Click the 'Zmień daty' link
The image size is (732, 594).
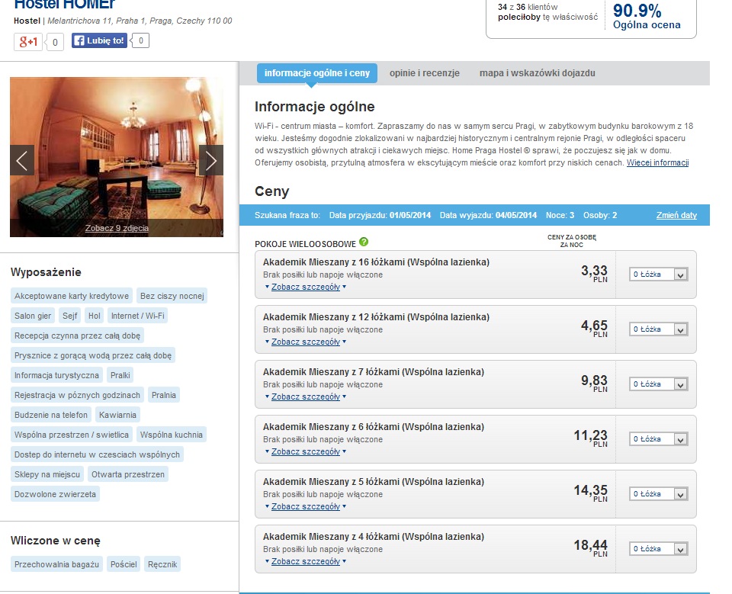[x=676, y=215]
